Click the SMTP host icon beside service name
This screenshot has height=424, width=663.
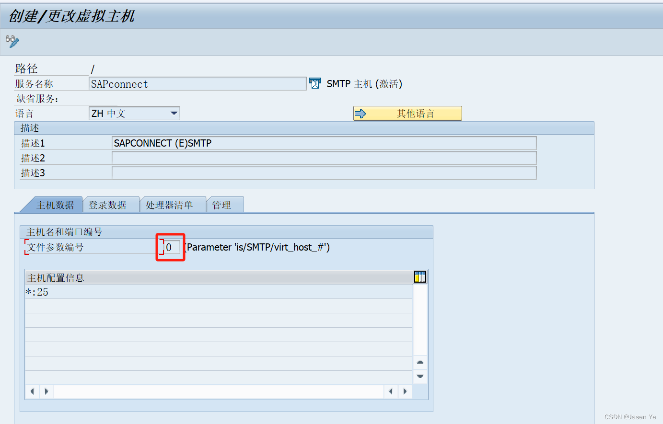pyautogui.click(x=315, y=83)
